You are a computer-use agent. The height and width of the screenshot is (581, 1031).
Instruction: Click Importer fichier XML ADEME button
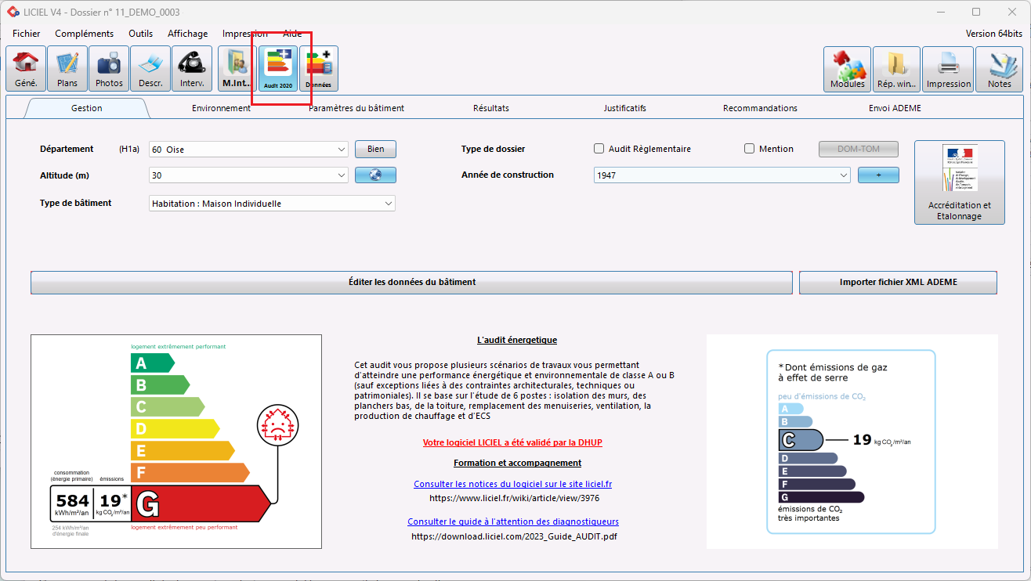pos(898,283)
